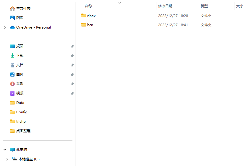
Task: Select the hcn folder name
Action: 90,25
